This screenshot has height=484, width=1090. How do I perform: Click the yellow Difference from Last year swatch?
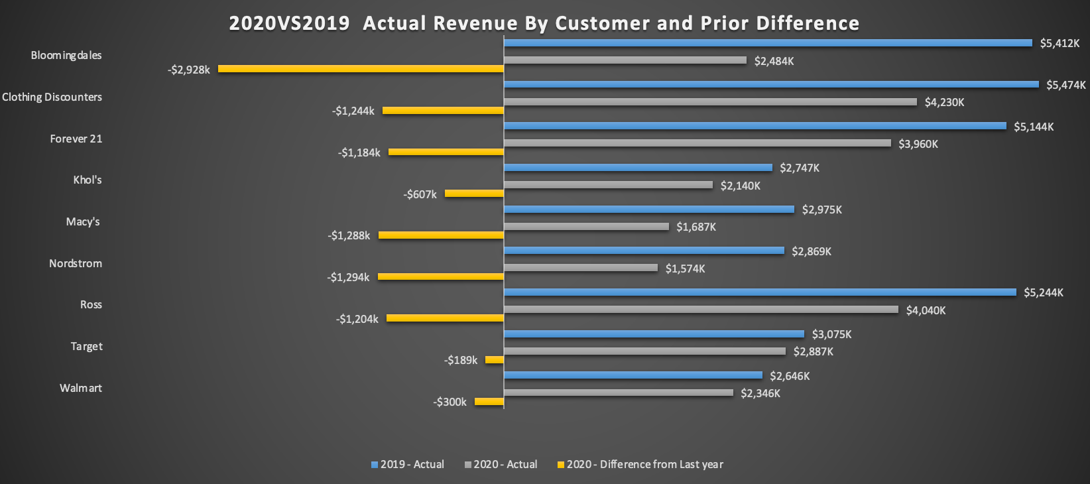pyautogui.click(x=561, y=465)
